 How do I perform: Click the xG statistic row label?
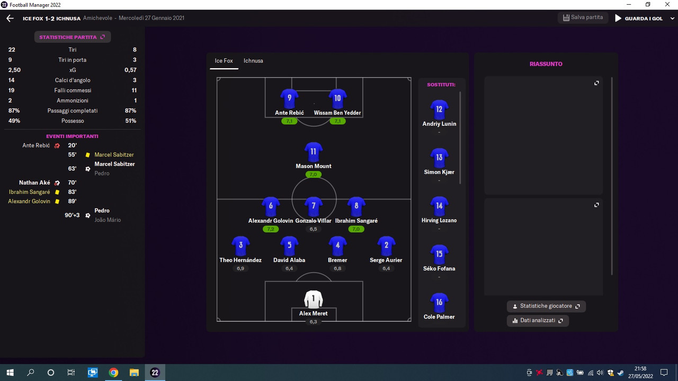tap(73, 70)
